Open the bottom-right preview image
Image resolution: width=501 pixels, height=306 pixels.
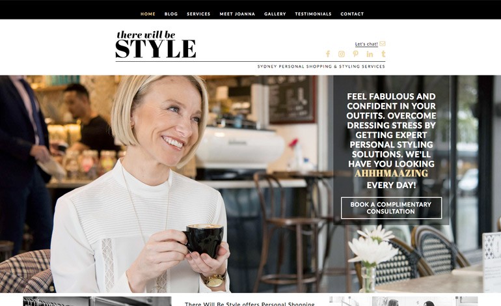pyautogui.click(x=403, y=301)
